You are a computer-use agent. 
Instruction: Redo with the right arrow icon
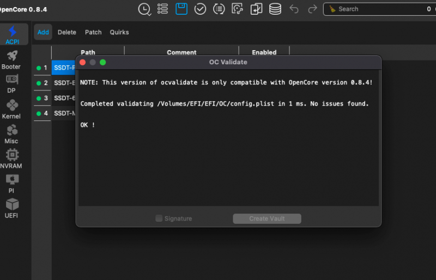point(312,9)
